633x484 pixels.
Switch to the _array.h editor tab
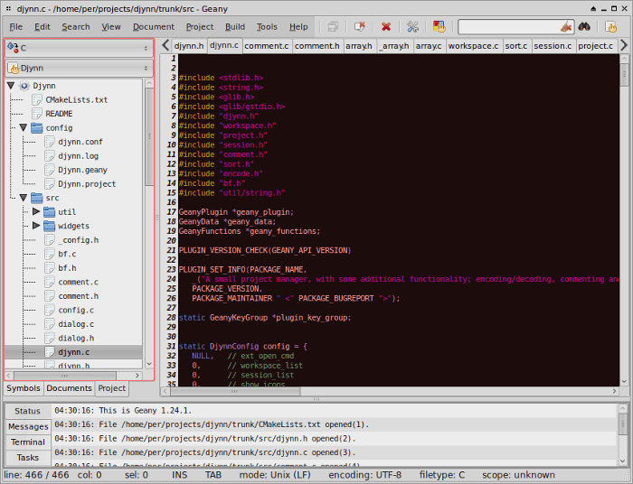click(394, 46)
